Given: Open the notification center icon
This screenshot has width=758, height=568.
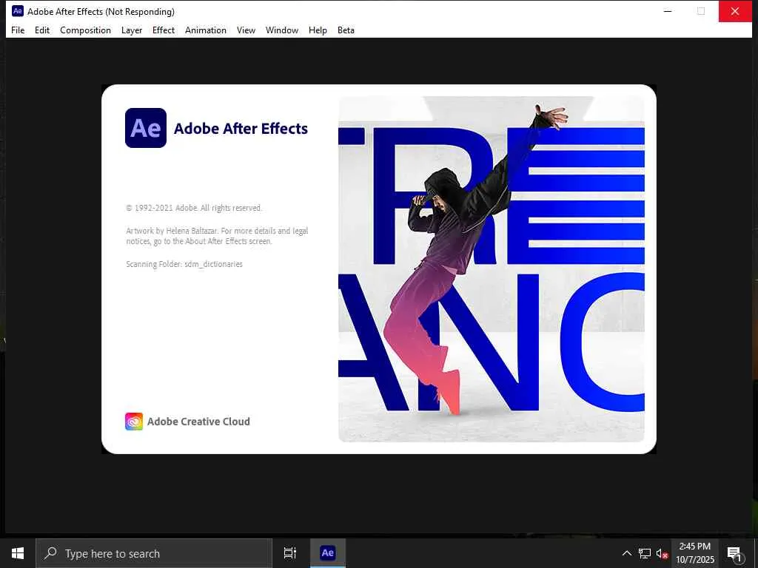Looking at the screenshot, I should 734,553.
